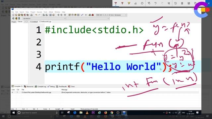Image resolution: width=212 pixels, height=119 pixels.
Task: Click the Delete profiling information red icon
Action: pos(93,15)
